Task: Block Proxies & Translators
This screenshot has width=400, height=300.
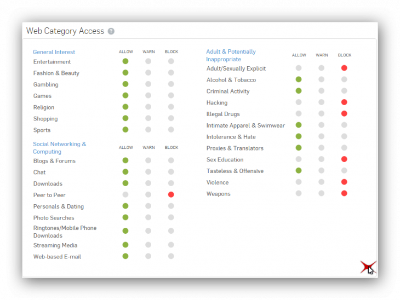Action: (344, 148)
